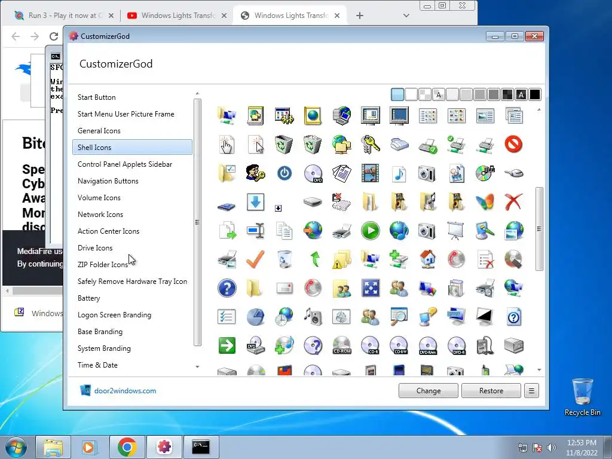Select the light checkerboard transparency swatch
This screenshot has width=612, height=459.
pyautogui.click(x=425, y=94)
